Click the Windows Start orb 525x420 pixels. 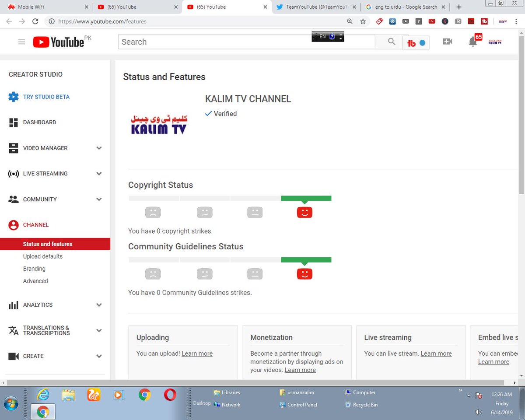coord(11,402)
